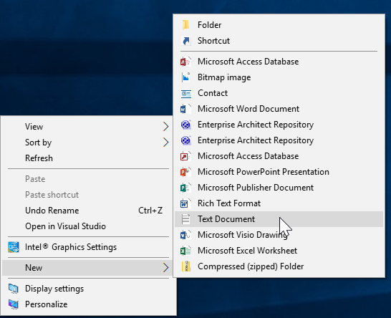Click the Rich Text Format icon

185,203
